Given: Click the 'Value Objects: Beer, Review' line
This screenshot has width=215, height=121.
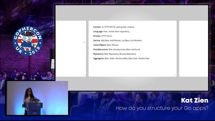Looking at the screenshot, I should (x=106, y=45).
